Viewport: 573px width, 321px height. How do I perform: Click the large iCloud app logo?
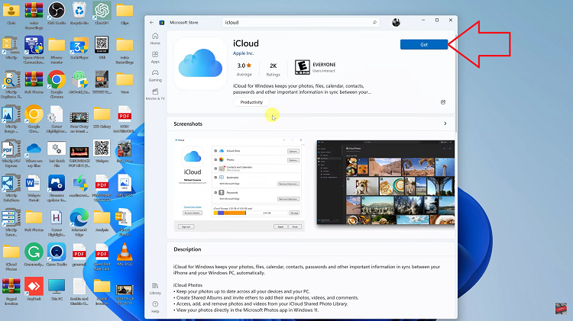click(x=200, y=63)
